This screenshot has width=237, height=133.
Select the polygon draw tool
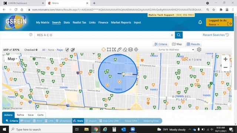(114, 50)
